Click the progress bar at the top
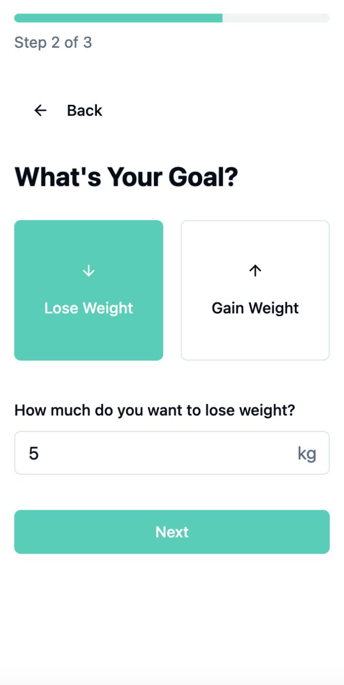 (172, 18)
